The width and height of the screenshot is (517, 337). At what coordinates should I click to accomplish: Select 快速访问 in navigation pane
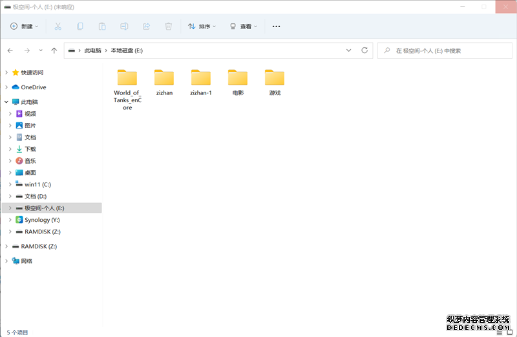(x=32, y=72)
